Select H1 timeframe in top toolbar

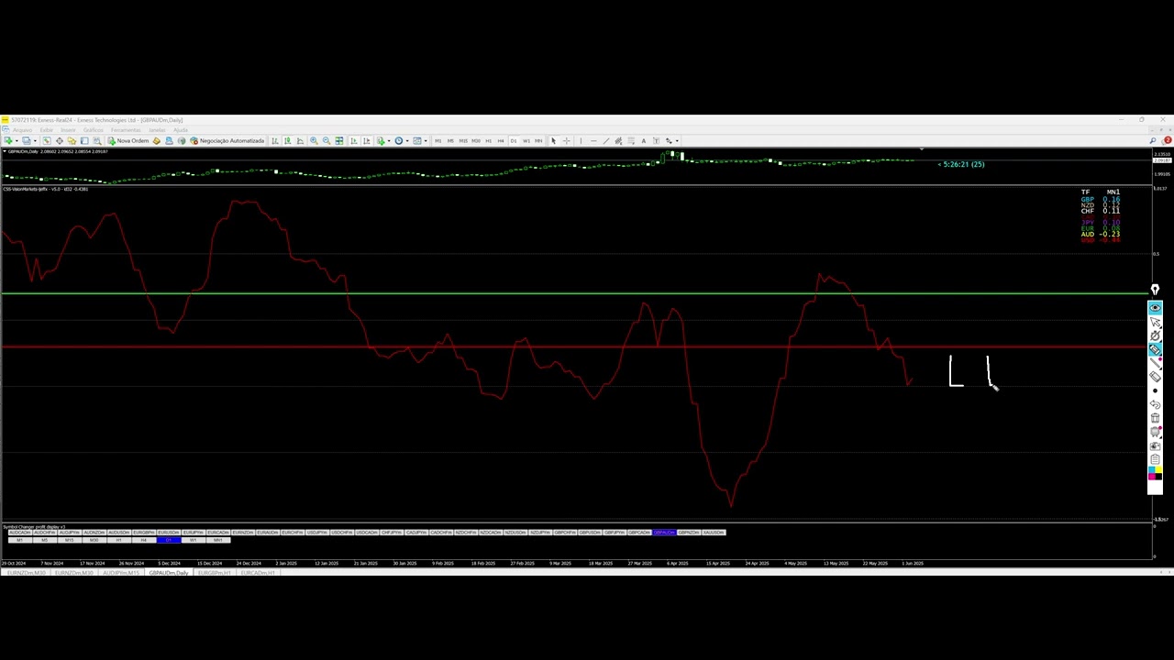click(488, 140)
